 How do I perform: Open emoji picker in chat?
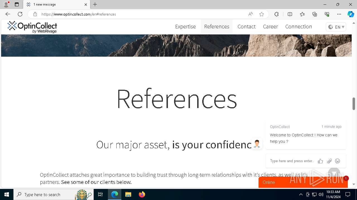337,161
